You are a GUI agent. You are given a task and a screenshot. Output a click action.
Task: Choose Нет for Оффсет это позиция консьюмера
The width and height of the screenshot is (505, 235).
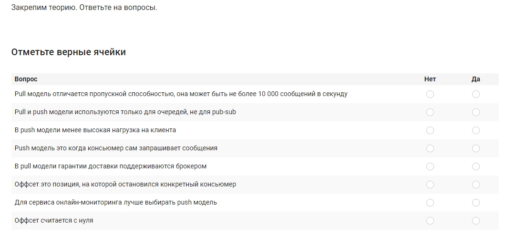pos(430,185)
